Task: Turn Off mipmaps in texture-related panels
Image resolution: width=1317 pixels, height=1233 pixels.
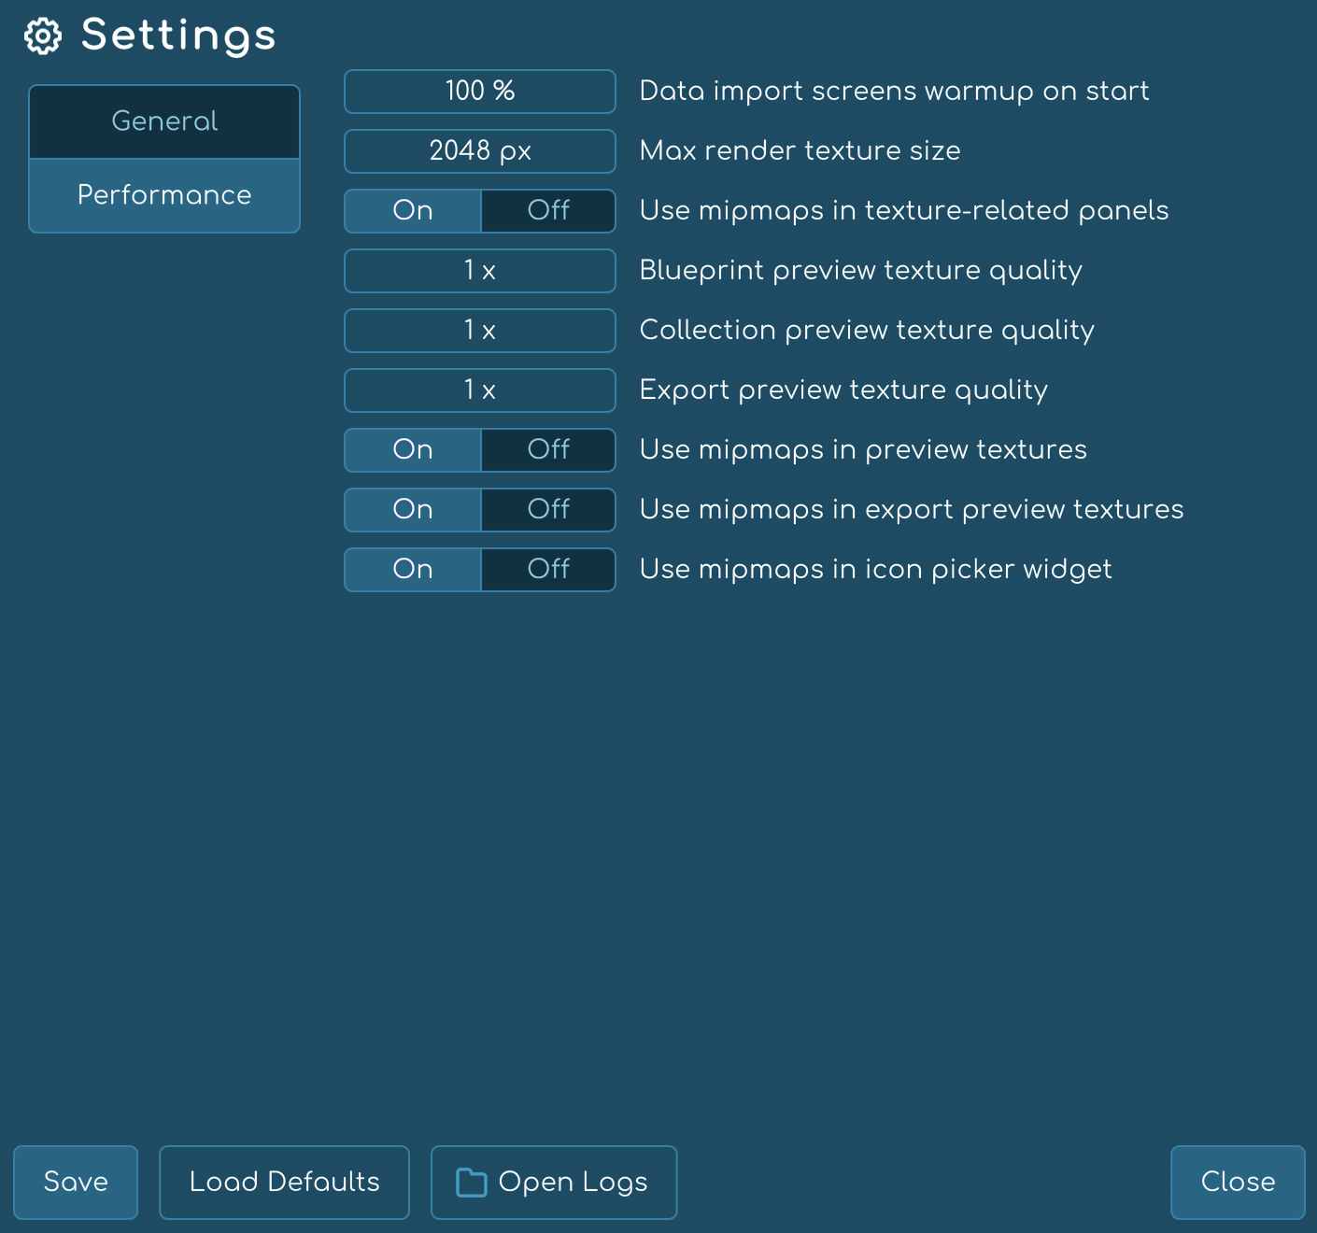Action: 548,211
